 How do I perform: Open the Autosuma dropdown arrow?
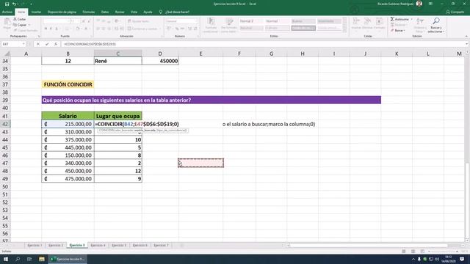click(x=411, y=19)
